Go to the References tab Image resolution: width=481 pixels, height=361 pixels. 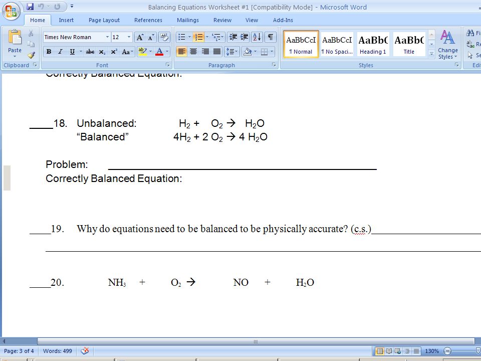click(148, 20)
